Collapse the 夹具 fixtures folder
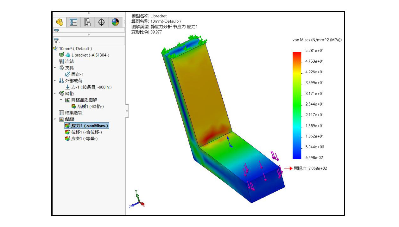399x227 pixels. (55, 68)
